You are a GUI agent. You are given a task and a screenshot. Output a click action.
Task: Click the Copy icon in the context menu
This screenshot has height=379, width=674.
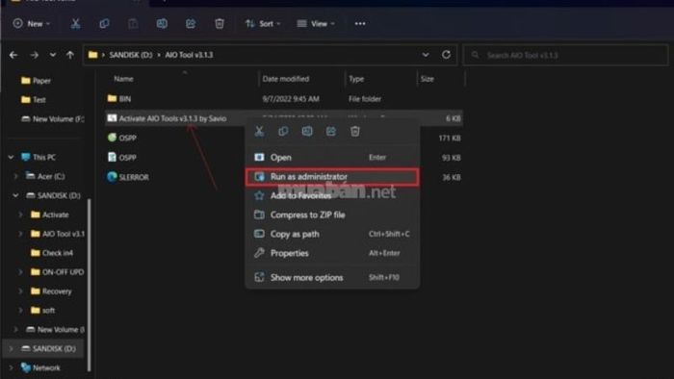click(283, 132)
